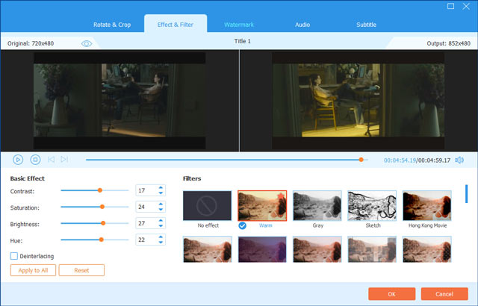Click the Hue slider handle
The width and height of the screenshot is (478, 306).
pos(102,240)
